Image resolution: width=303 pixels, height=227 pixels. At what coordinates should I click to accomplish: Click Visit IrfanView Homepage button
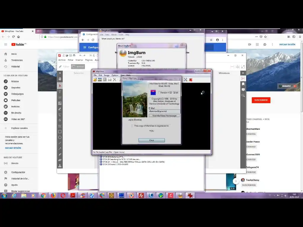[x=164, y=116]
